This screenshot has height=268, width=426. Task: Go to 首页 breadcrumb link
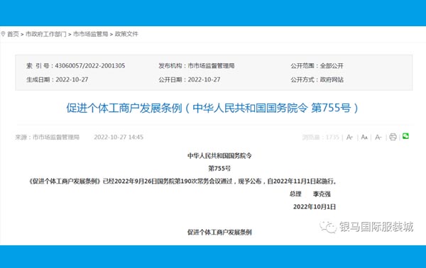[13, 34]
